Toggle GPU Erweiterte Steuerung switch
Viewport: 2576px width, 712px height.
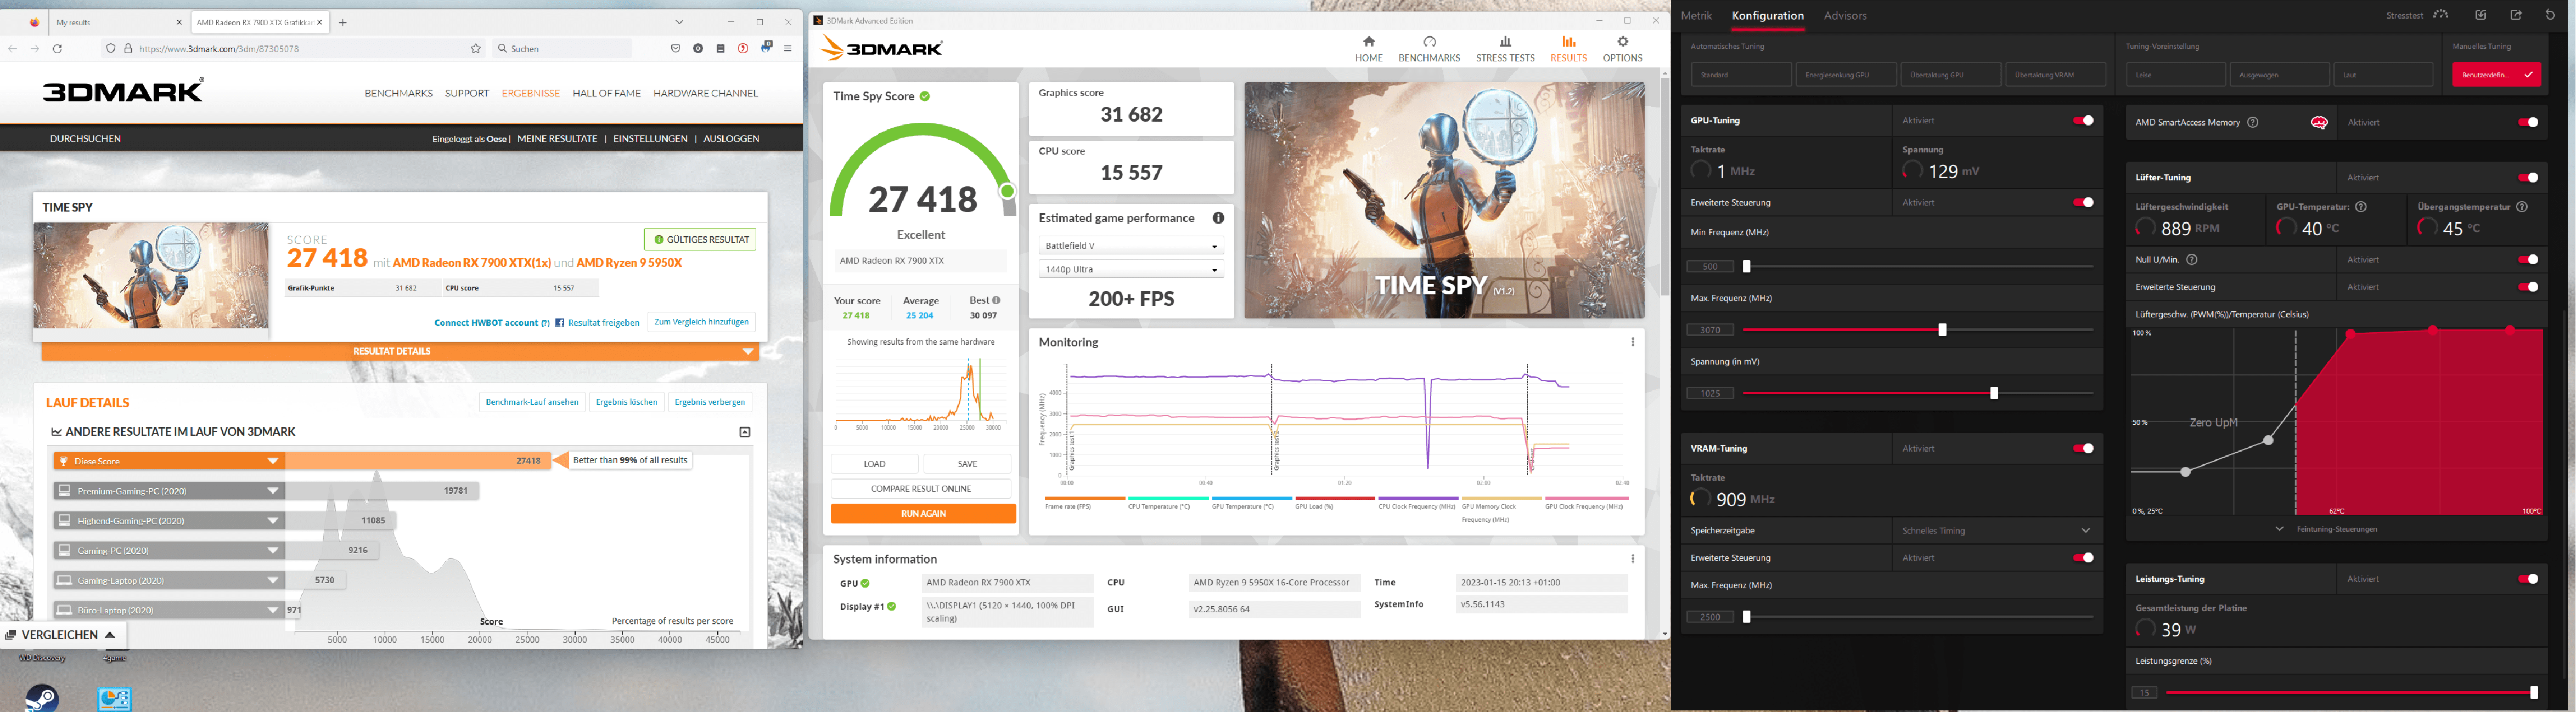(x=2084, y=203)
